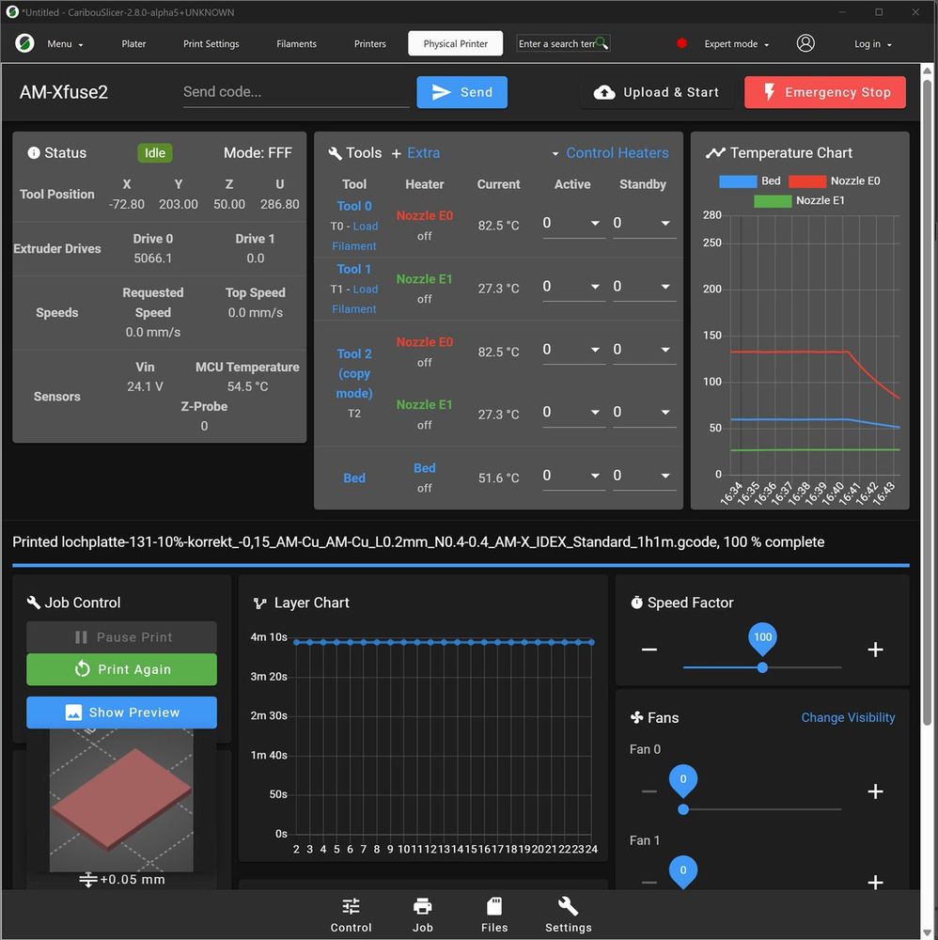Increase speed factor with the plus icon
This screenshot has height=940, width=938.
pyautogui.click(x=875, y=650)
